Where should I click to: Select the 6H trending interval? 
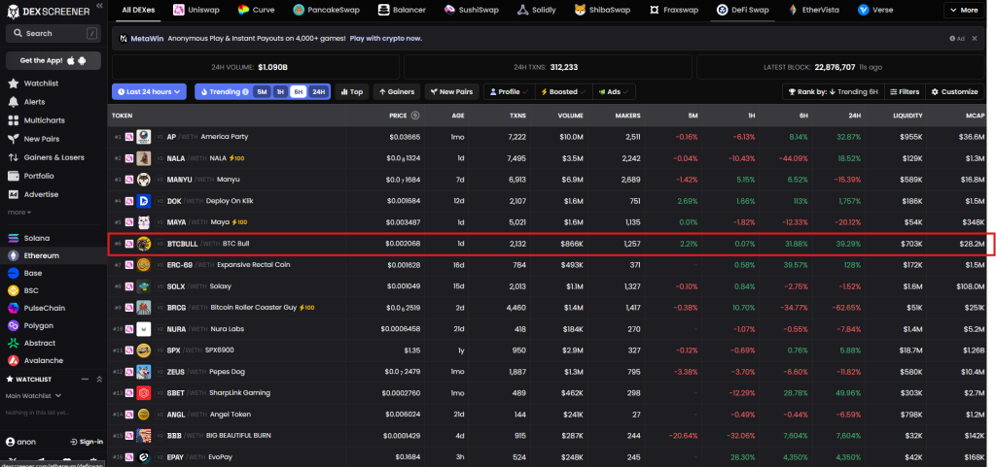298,92
